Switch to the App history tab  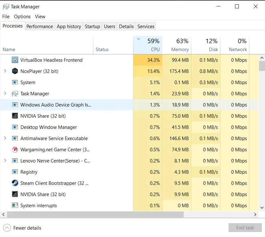tap(69, 27)
